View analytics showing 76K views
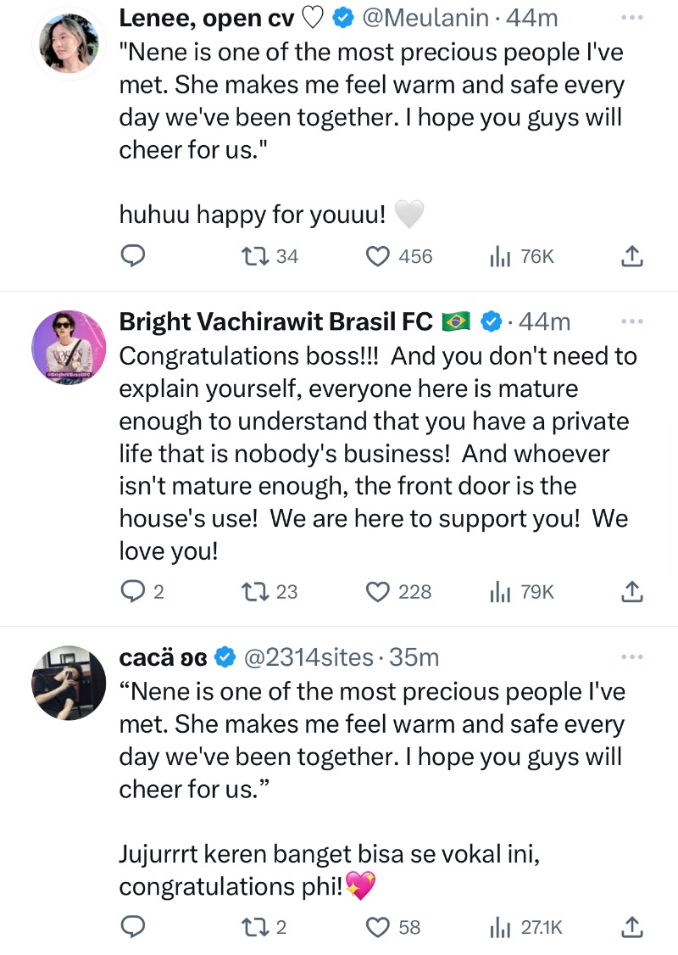This screenshot has height=955, width=678. coord(500,256)
